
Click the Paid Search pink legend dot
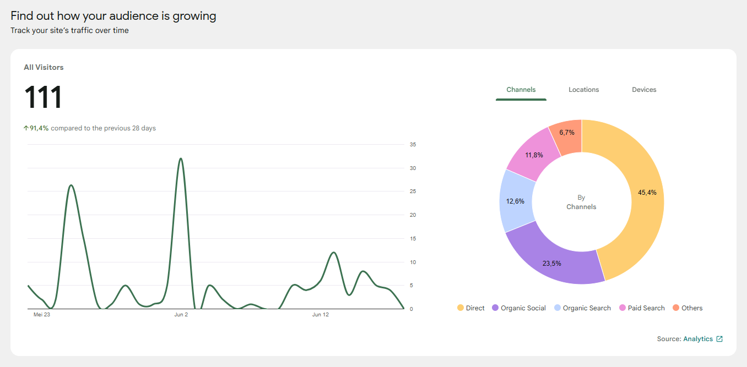(622, 308)
